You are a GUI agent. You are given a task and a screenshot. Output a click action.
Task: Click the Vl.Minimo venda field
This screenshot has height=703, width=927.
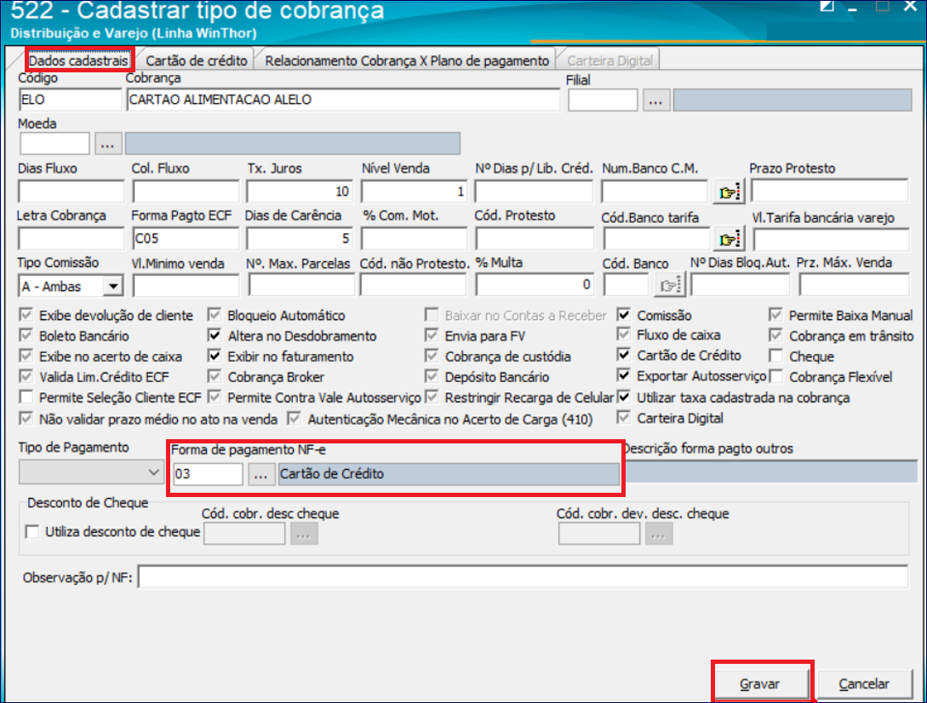(186, 286)
